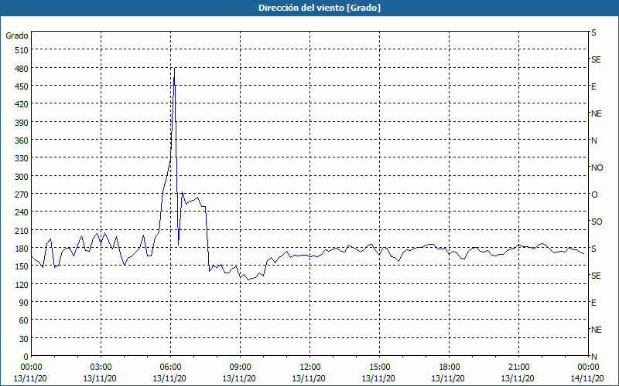Select the "Grado" unit label on the y-axis
Image resolution: width=619 pixels, height=386 pixels.
coord(16,36)
